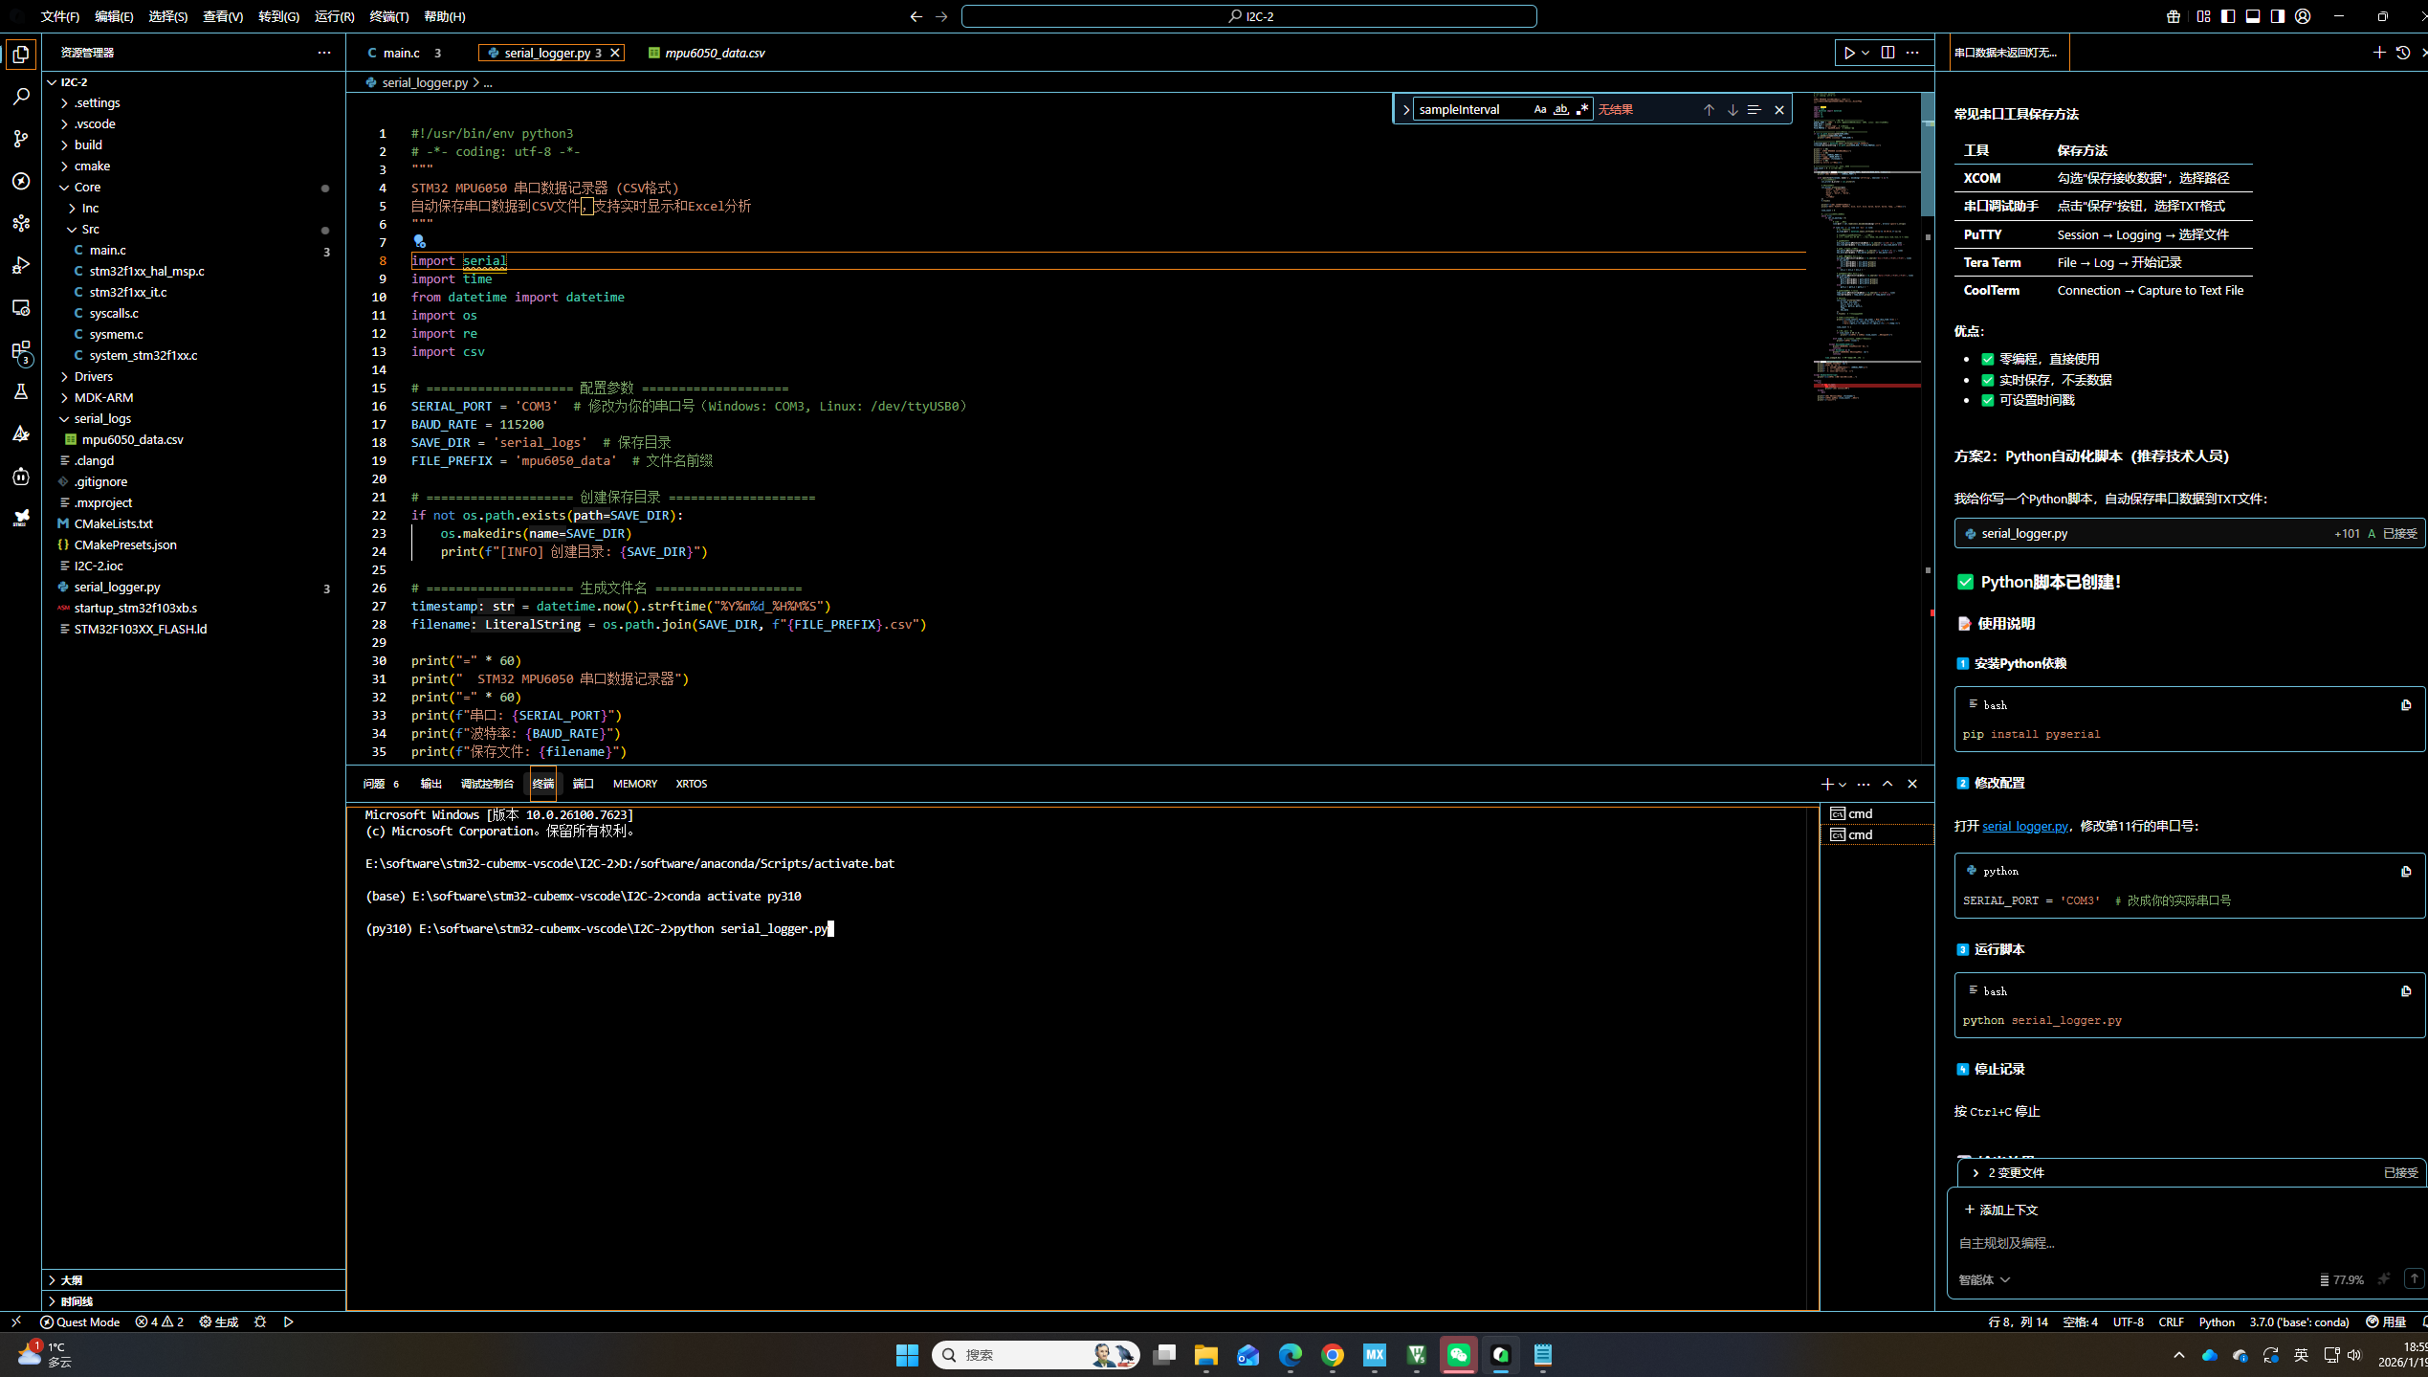Open the 终端(T) menu
This screenshot has height=1377, width=2428.
coord(388,16)
